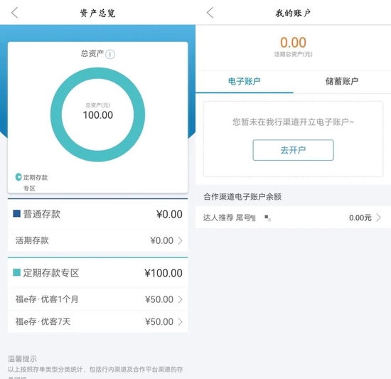The image size is (391, 379).
Task: Open the 达人推荐 account chevron
Action: pos(378,218)
